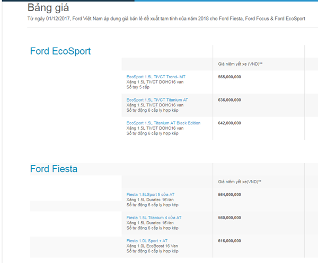Select the 565,000,000 price value
318x263 pixels.
pyautogui.click(x=229, y=77)
